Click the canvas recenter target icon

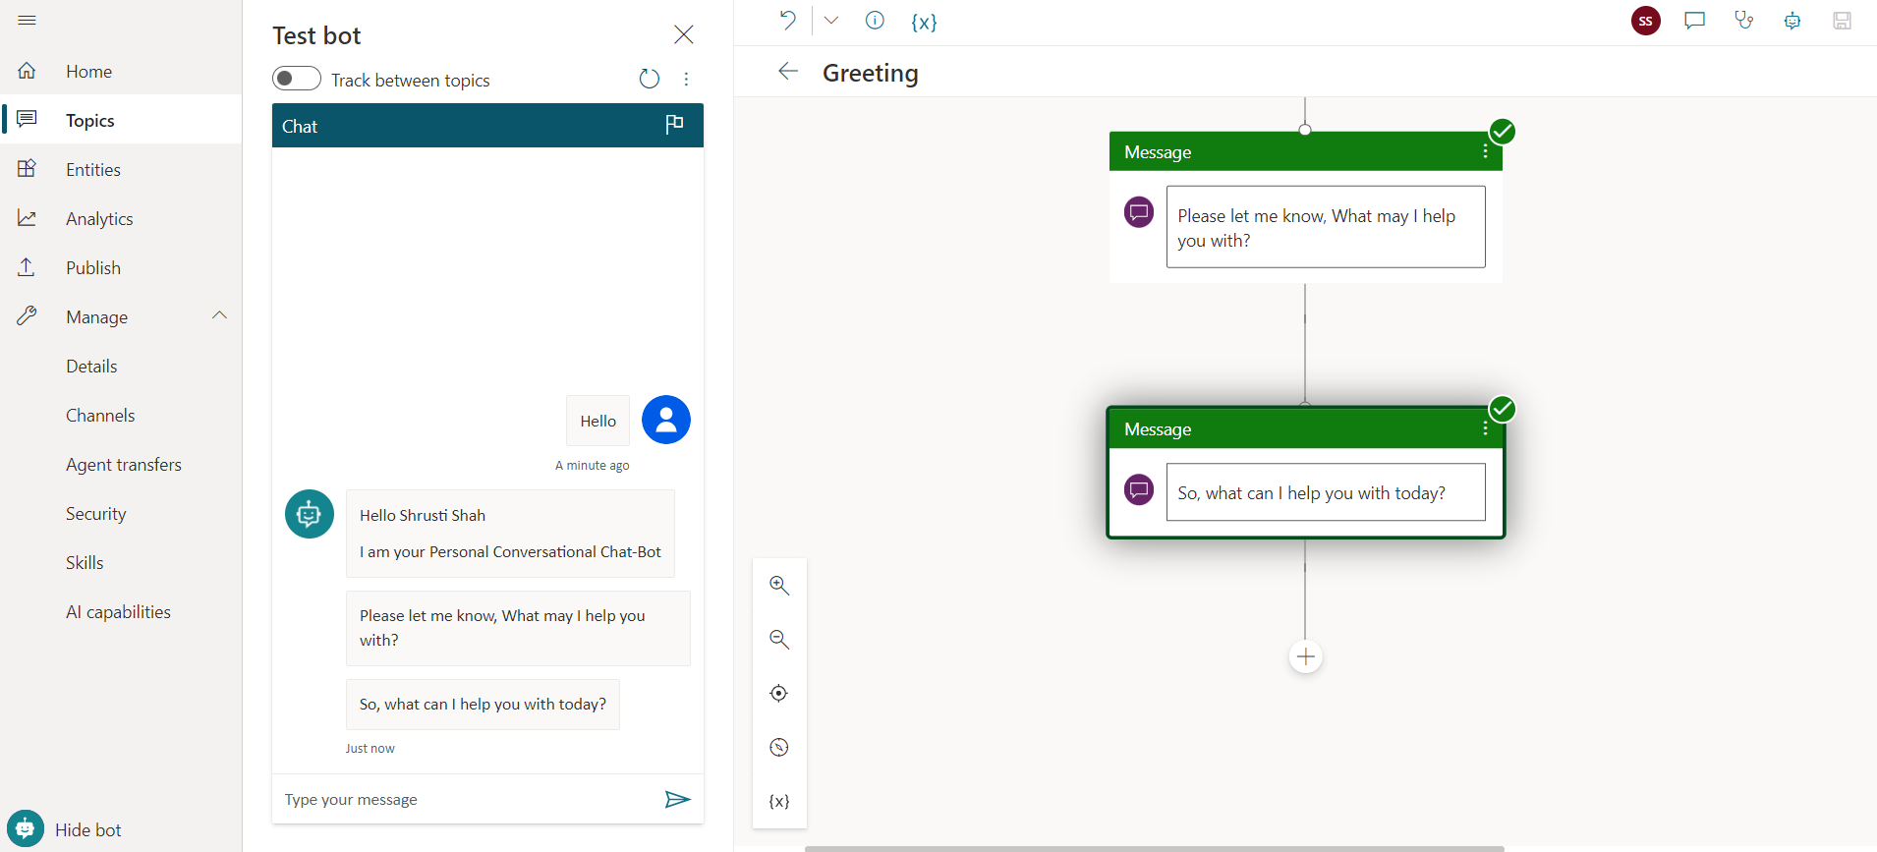(779, 694)
